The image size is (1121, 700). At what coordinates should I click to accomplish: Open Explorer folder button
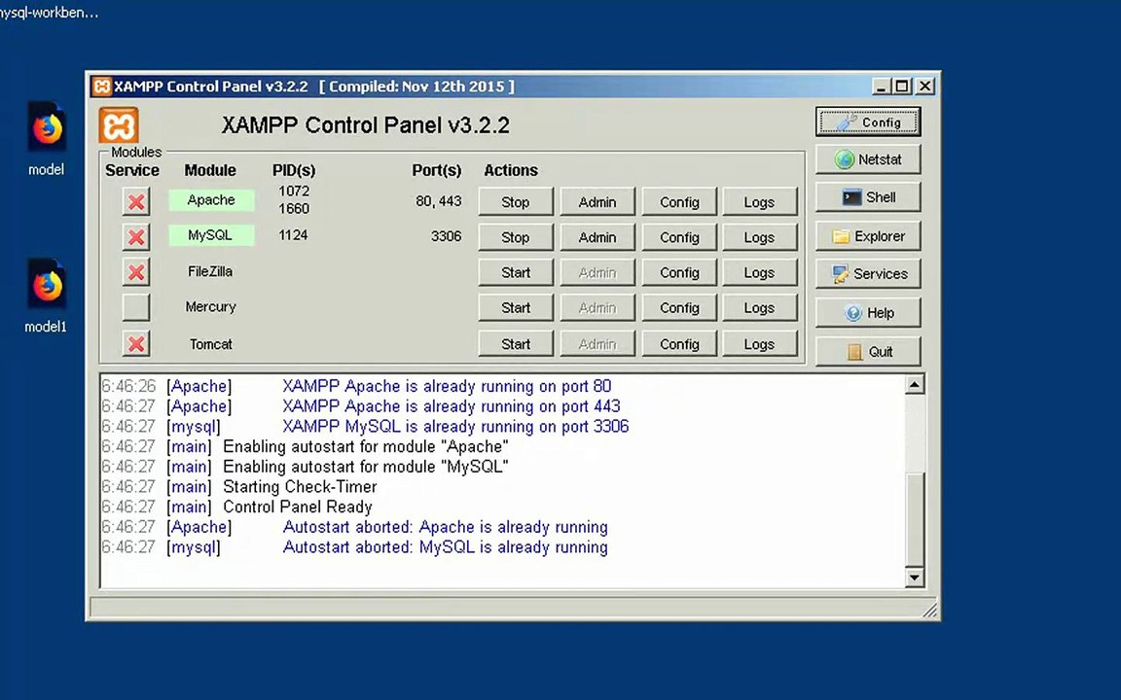coord(868,235)
